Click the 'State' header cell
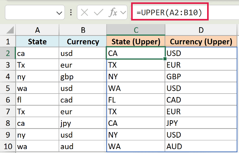The width and height of the screenshot is (239, 153). (37, 41)
